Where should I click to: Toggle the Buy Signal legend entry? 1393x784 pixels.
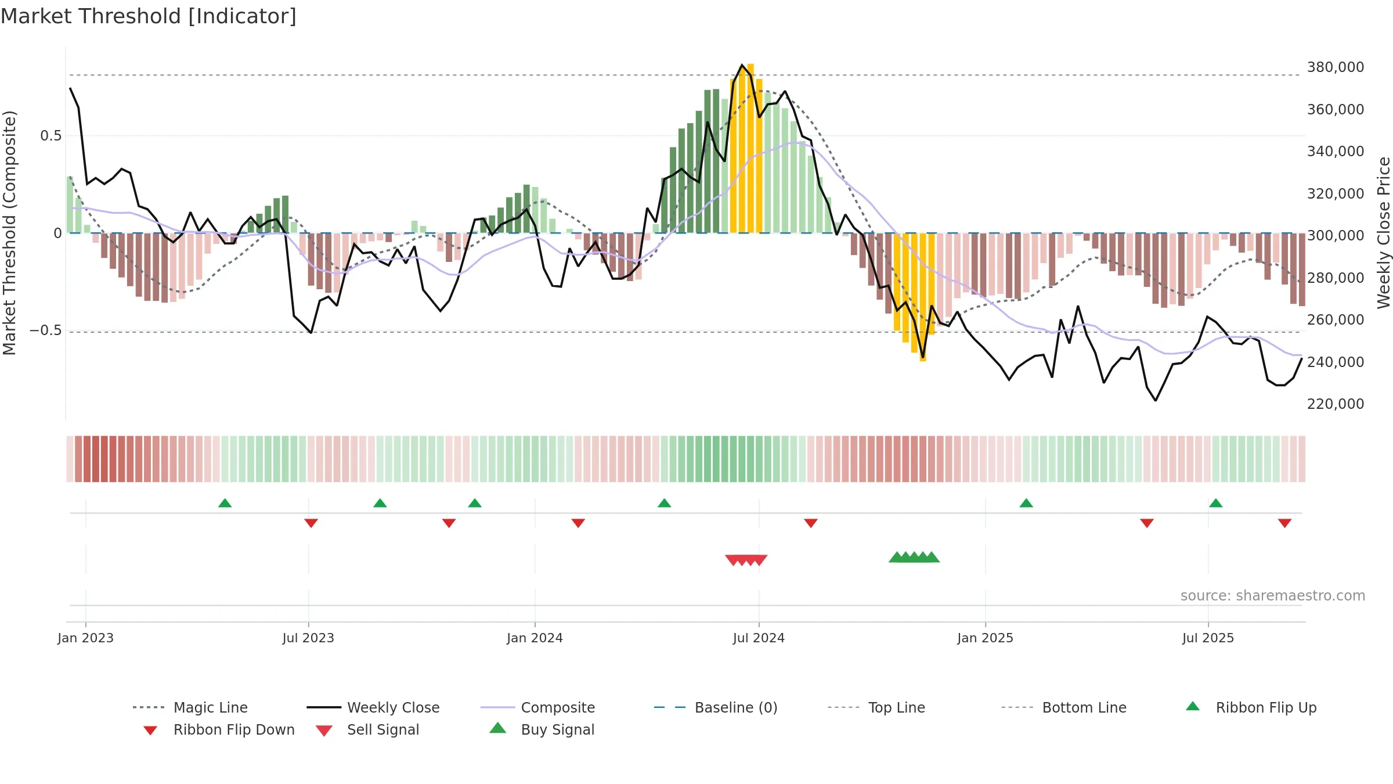pos(542,729)
